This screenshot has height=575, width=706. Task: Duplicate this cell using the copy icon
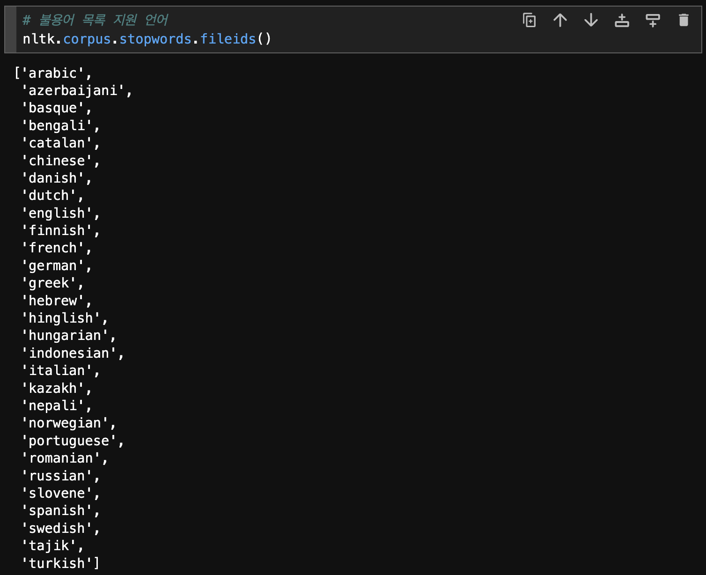click(x=529, y=20)
